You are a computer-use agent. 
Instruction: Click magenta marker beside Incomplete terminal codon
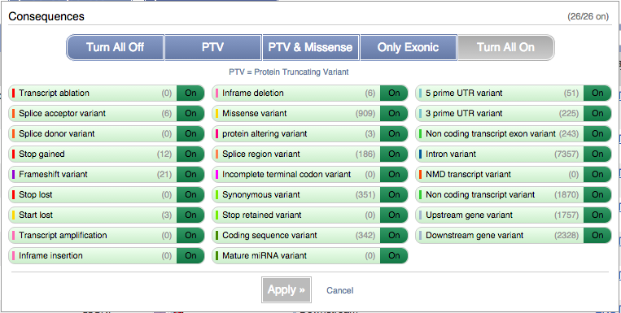217,175
